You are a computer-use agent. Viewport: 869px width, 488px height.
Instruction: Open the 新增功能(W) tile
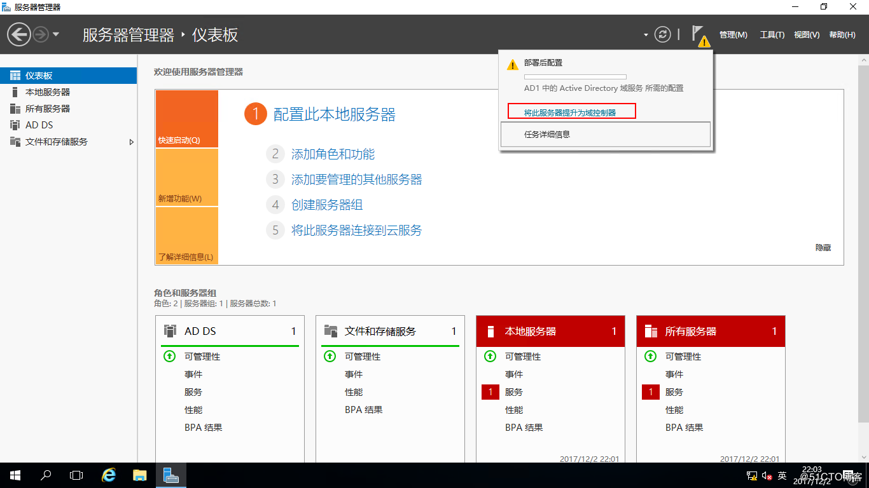click(x=187, y=177)
